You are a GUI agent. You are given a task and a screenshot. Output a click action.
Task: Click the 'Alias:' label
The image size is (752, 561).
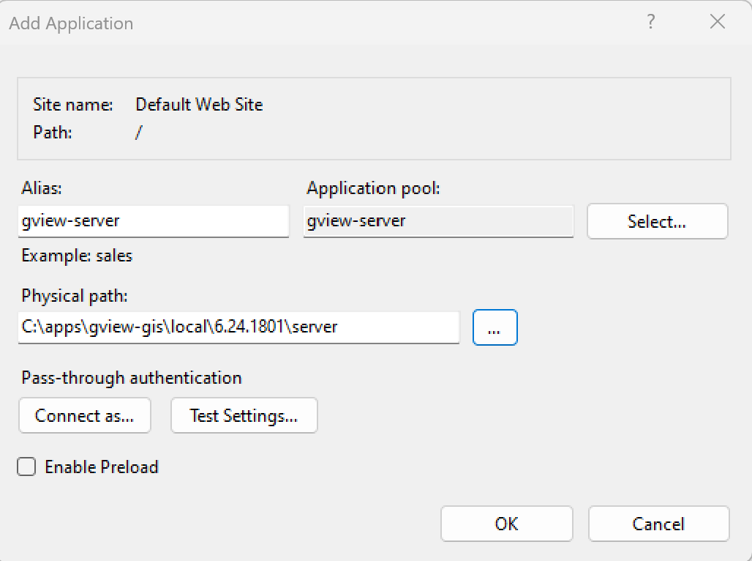pos(42,188)
